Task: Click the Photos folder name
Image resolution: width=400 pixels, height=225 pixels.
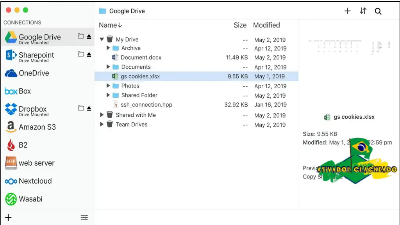Action: click(130, 86)
